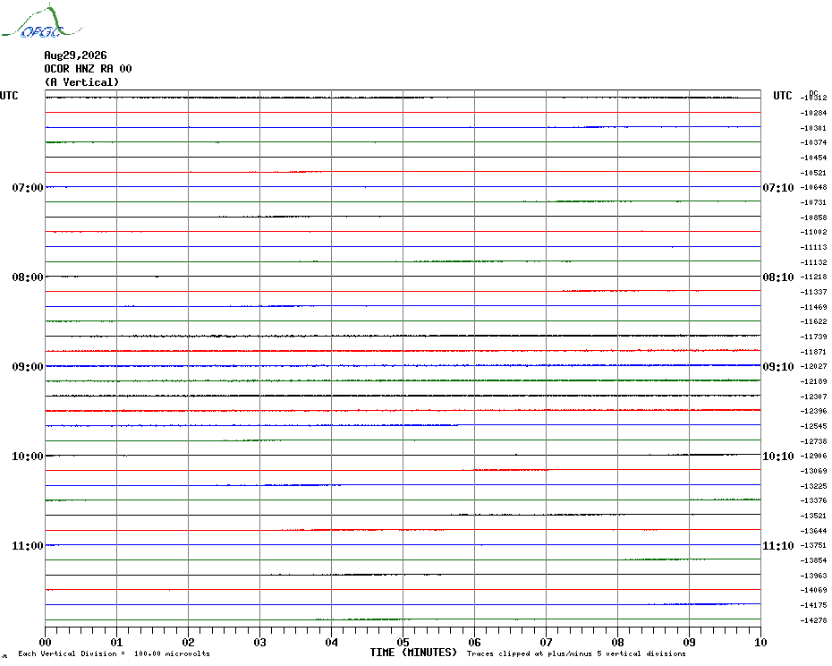Click the DC offset value -12027
This screenshot has height=666, width=832.
pos(813,366)
